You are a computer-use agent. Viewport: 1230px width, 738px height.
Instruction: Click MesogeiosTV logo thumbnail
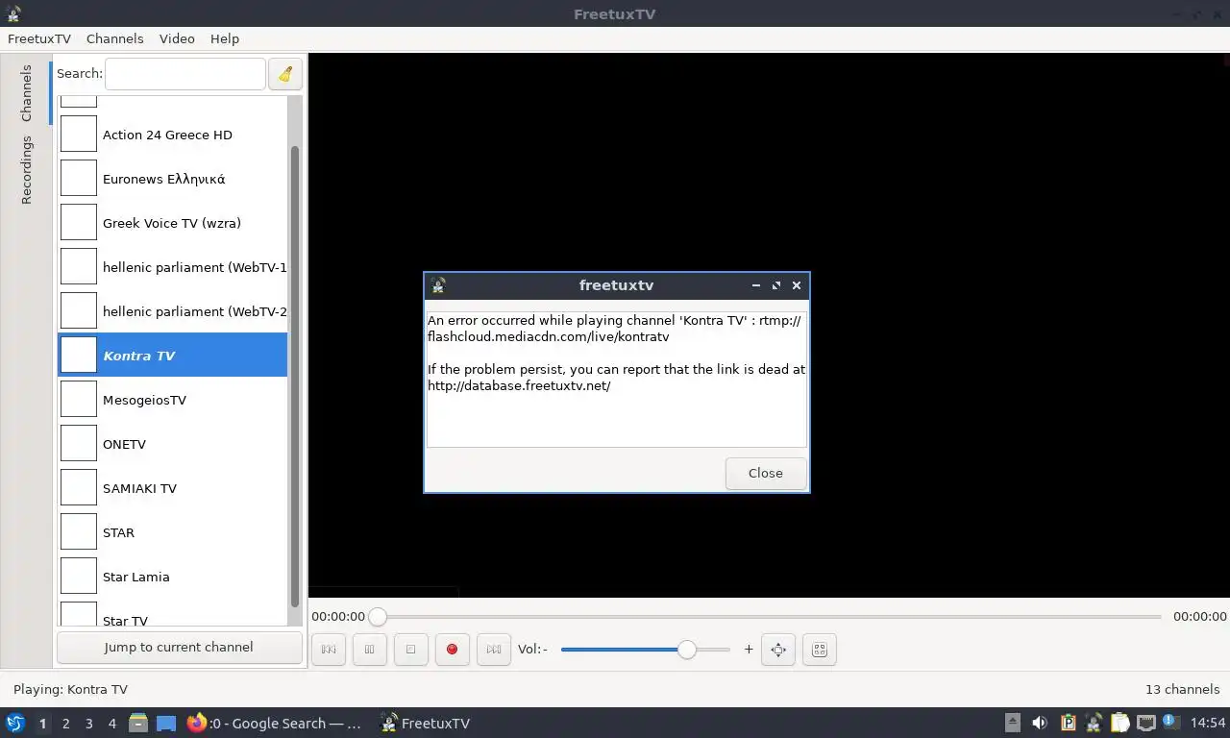pos(79,400)
